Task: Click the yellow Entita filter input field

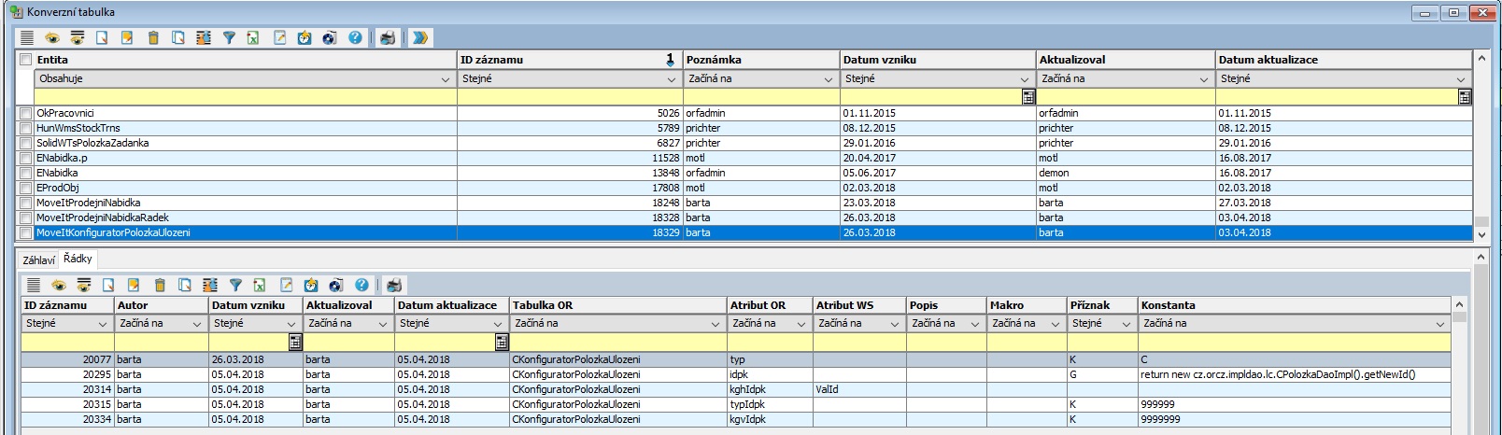Action: 245,96
